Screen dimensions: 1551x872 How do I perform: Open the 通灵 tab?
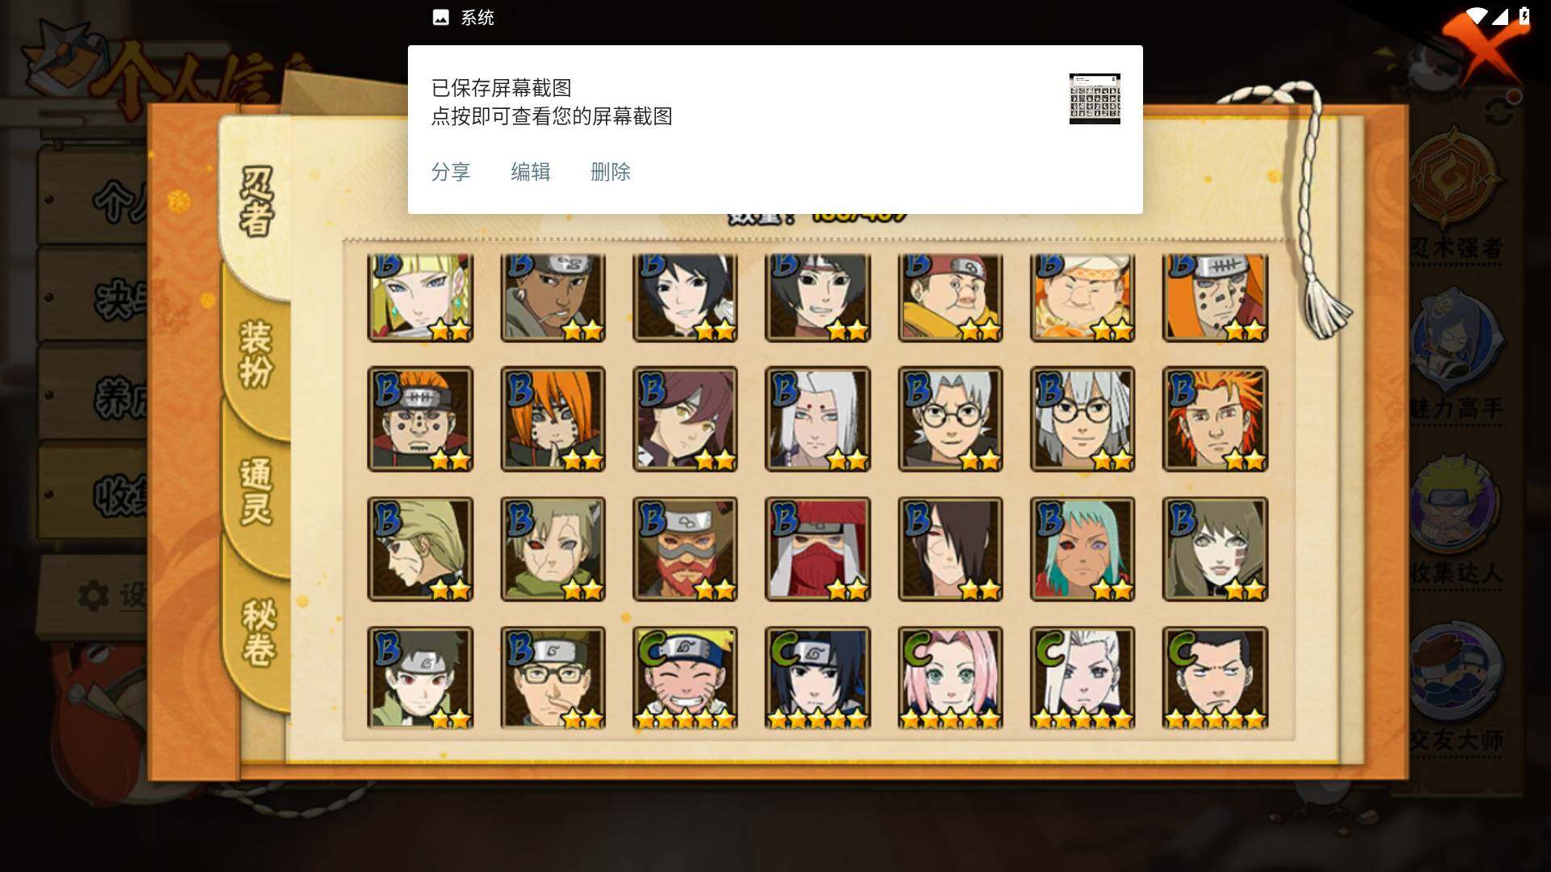(x=257, y=491)
